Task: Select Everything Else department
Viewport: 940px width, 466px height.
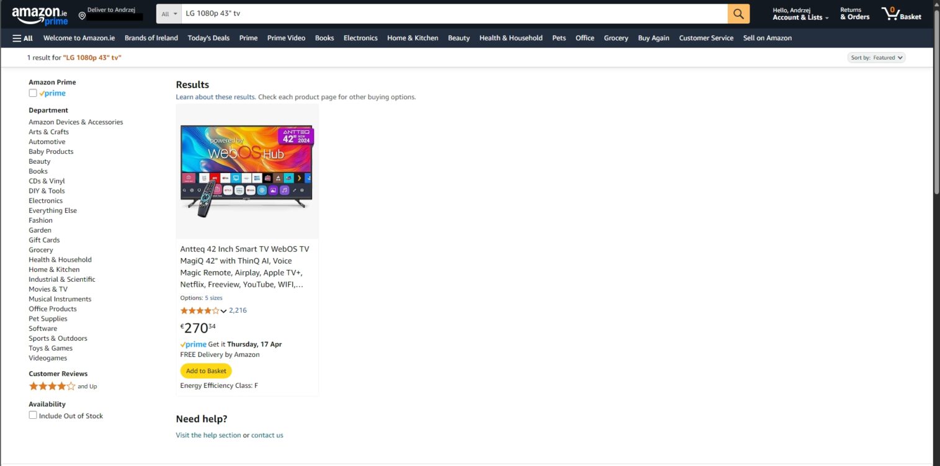Action: point(53,211)
